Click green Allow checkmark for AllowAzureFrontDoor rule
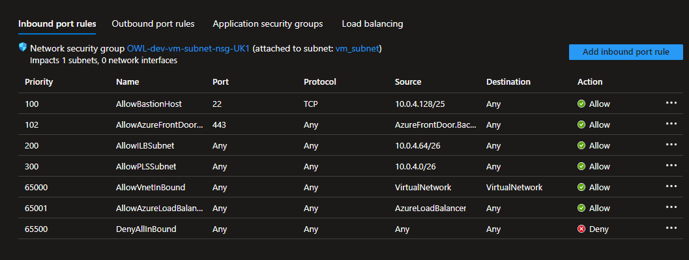The height and width of the screenshot is (260, 689). [581, 124]
